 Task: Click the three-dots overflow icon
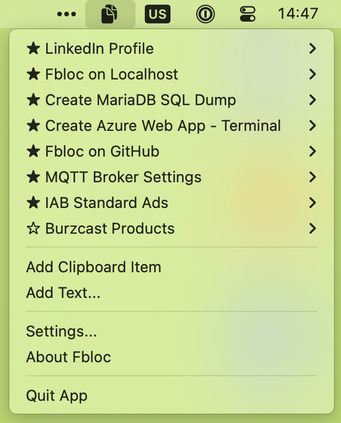[67, 14]
